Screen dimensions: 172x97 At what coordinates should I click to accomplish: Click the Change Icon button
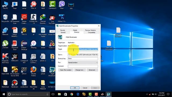[80, 70]
